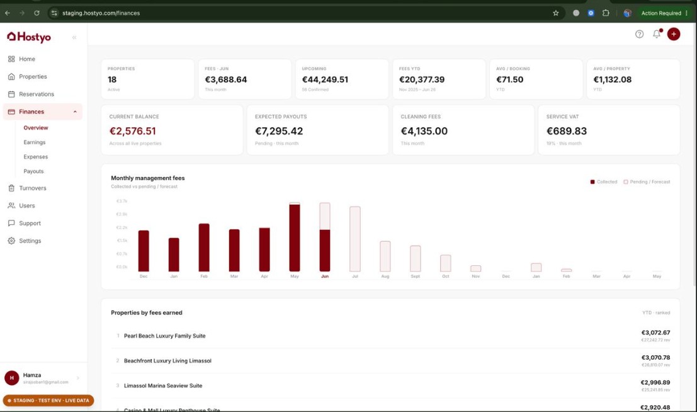This screenshot has width=697, height=412.
Task: Click the address bar URL field
Action: click(306, 13)
